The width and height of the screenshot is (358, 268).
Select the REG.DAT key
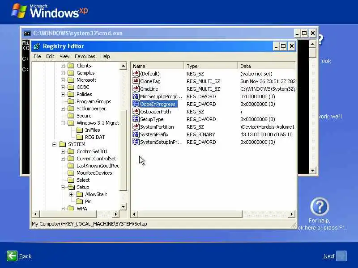point(95,137)
